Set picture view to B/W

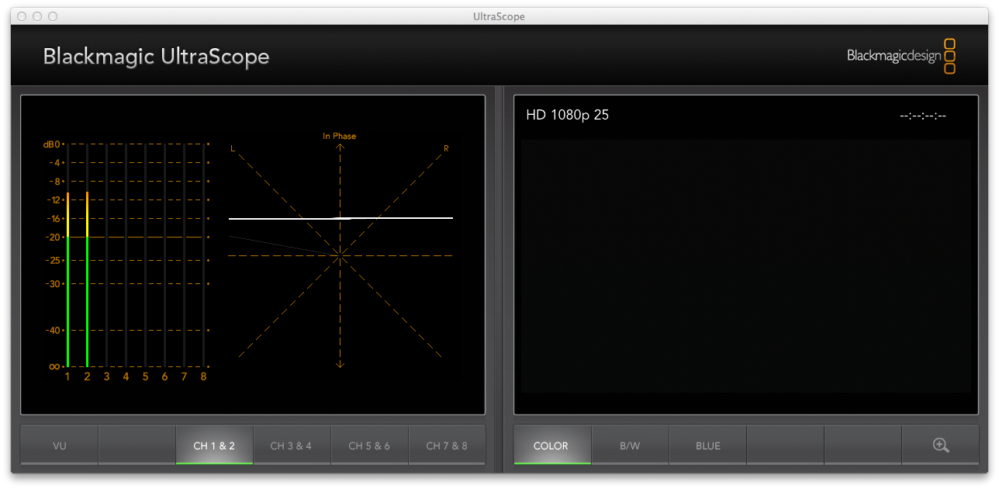pyautogui.click(x=630, y=445)
